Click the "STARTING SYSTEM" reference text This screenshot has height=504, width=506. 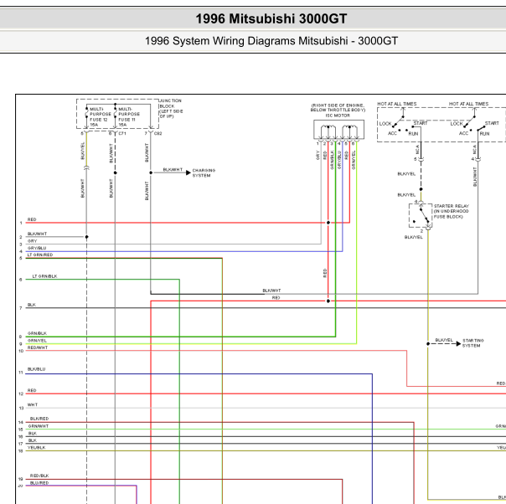(x=473, y=342)
